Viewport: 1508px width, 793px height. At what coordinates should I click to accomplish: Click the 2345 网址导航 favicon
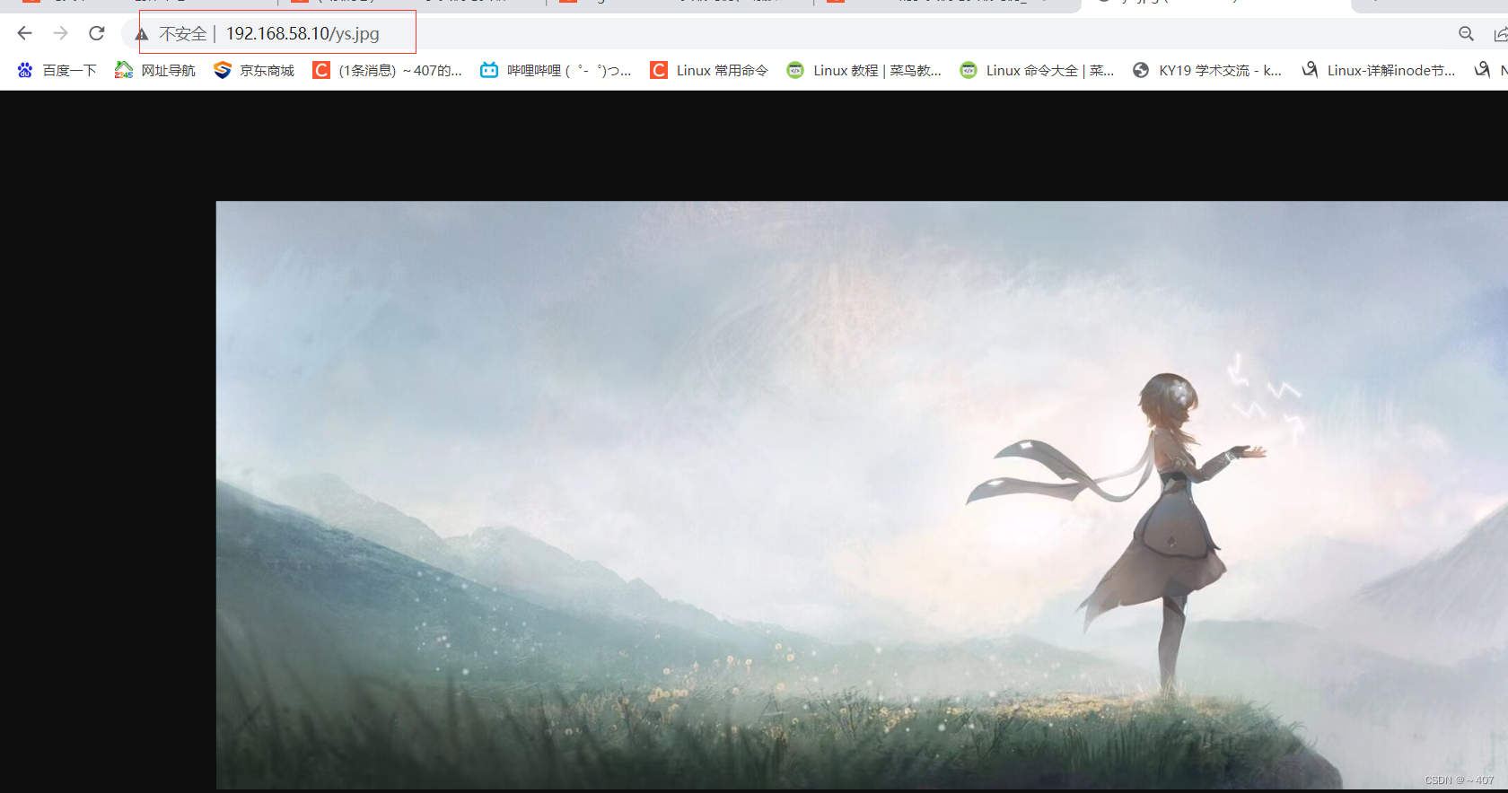124,70
